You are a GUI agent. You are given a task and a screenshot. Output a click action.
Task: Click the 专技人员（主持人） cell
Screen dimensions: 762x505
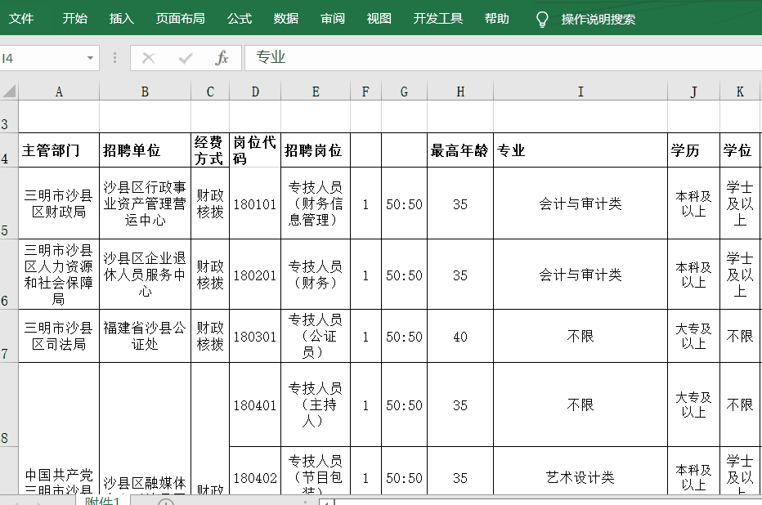click(x=316, y=404)
